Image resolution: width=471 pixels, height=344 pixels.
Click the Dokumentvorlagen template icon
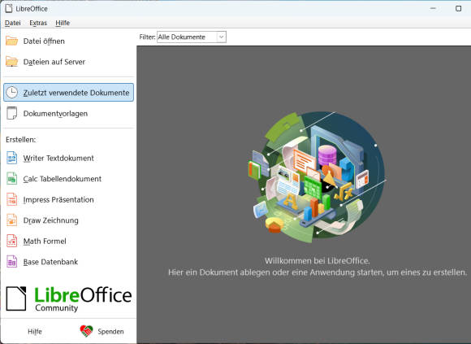[x=11, y=113]
